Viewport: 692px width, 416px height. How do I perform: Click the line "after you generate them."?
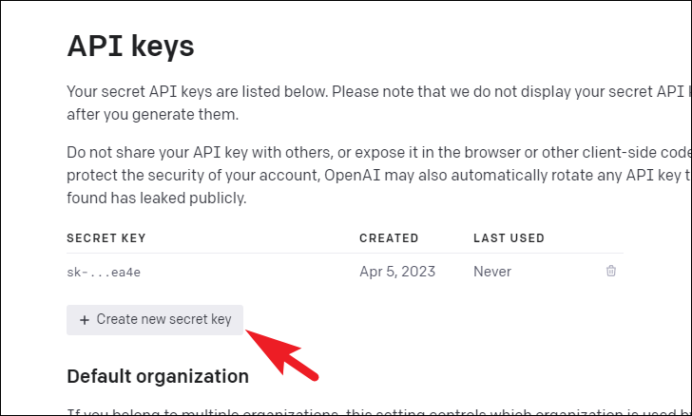click(153, 115)
